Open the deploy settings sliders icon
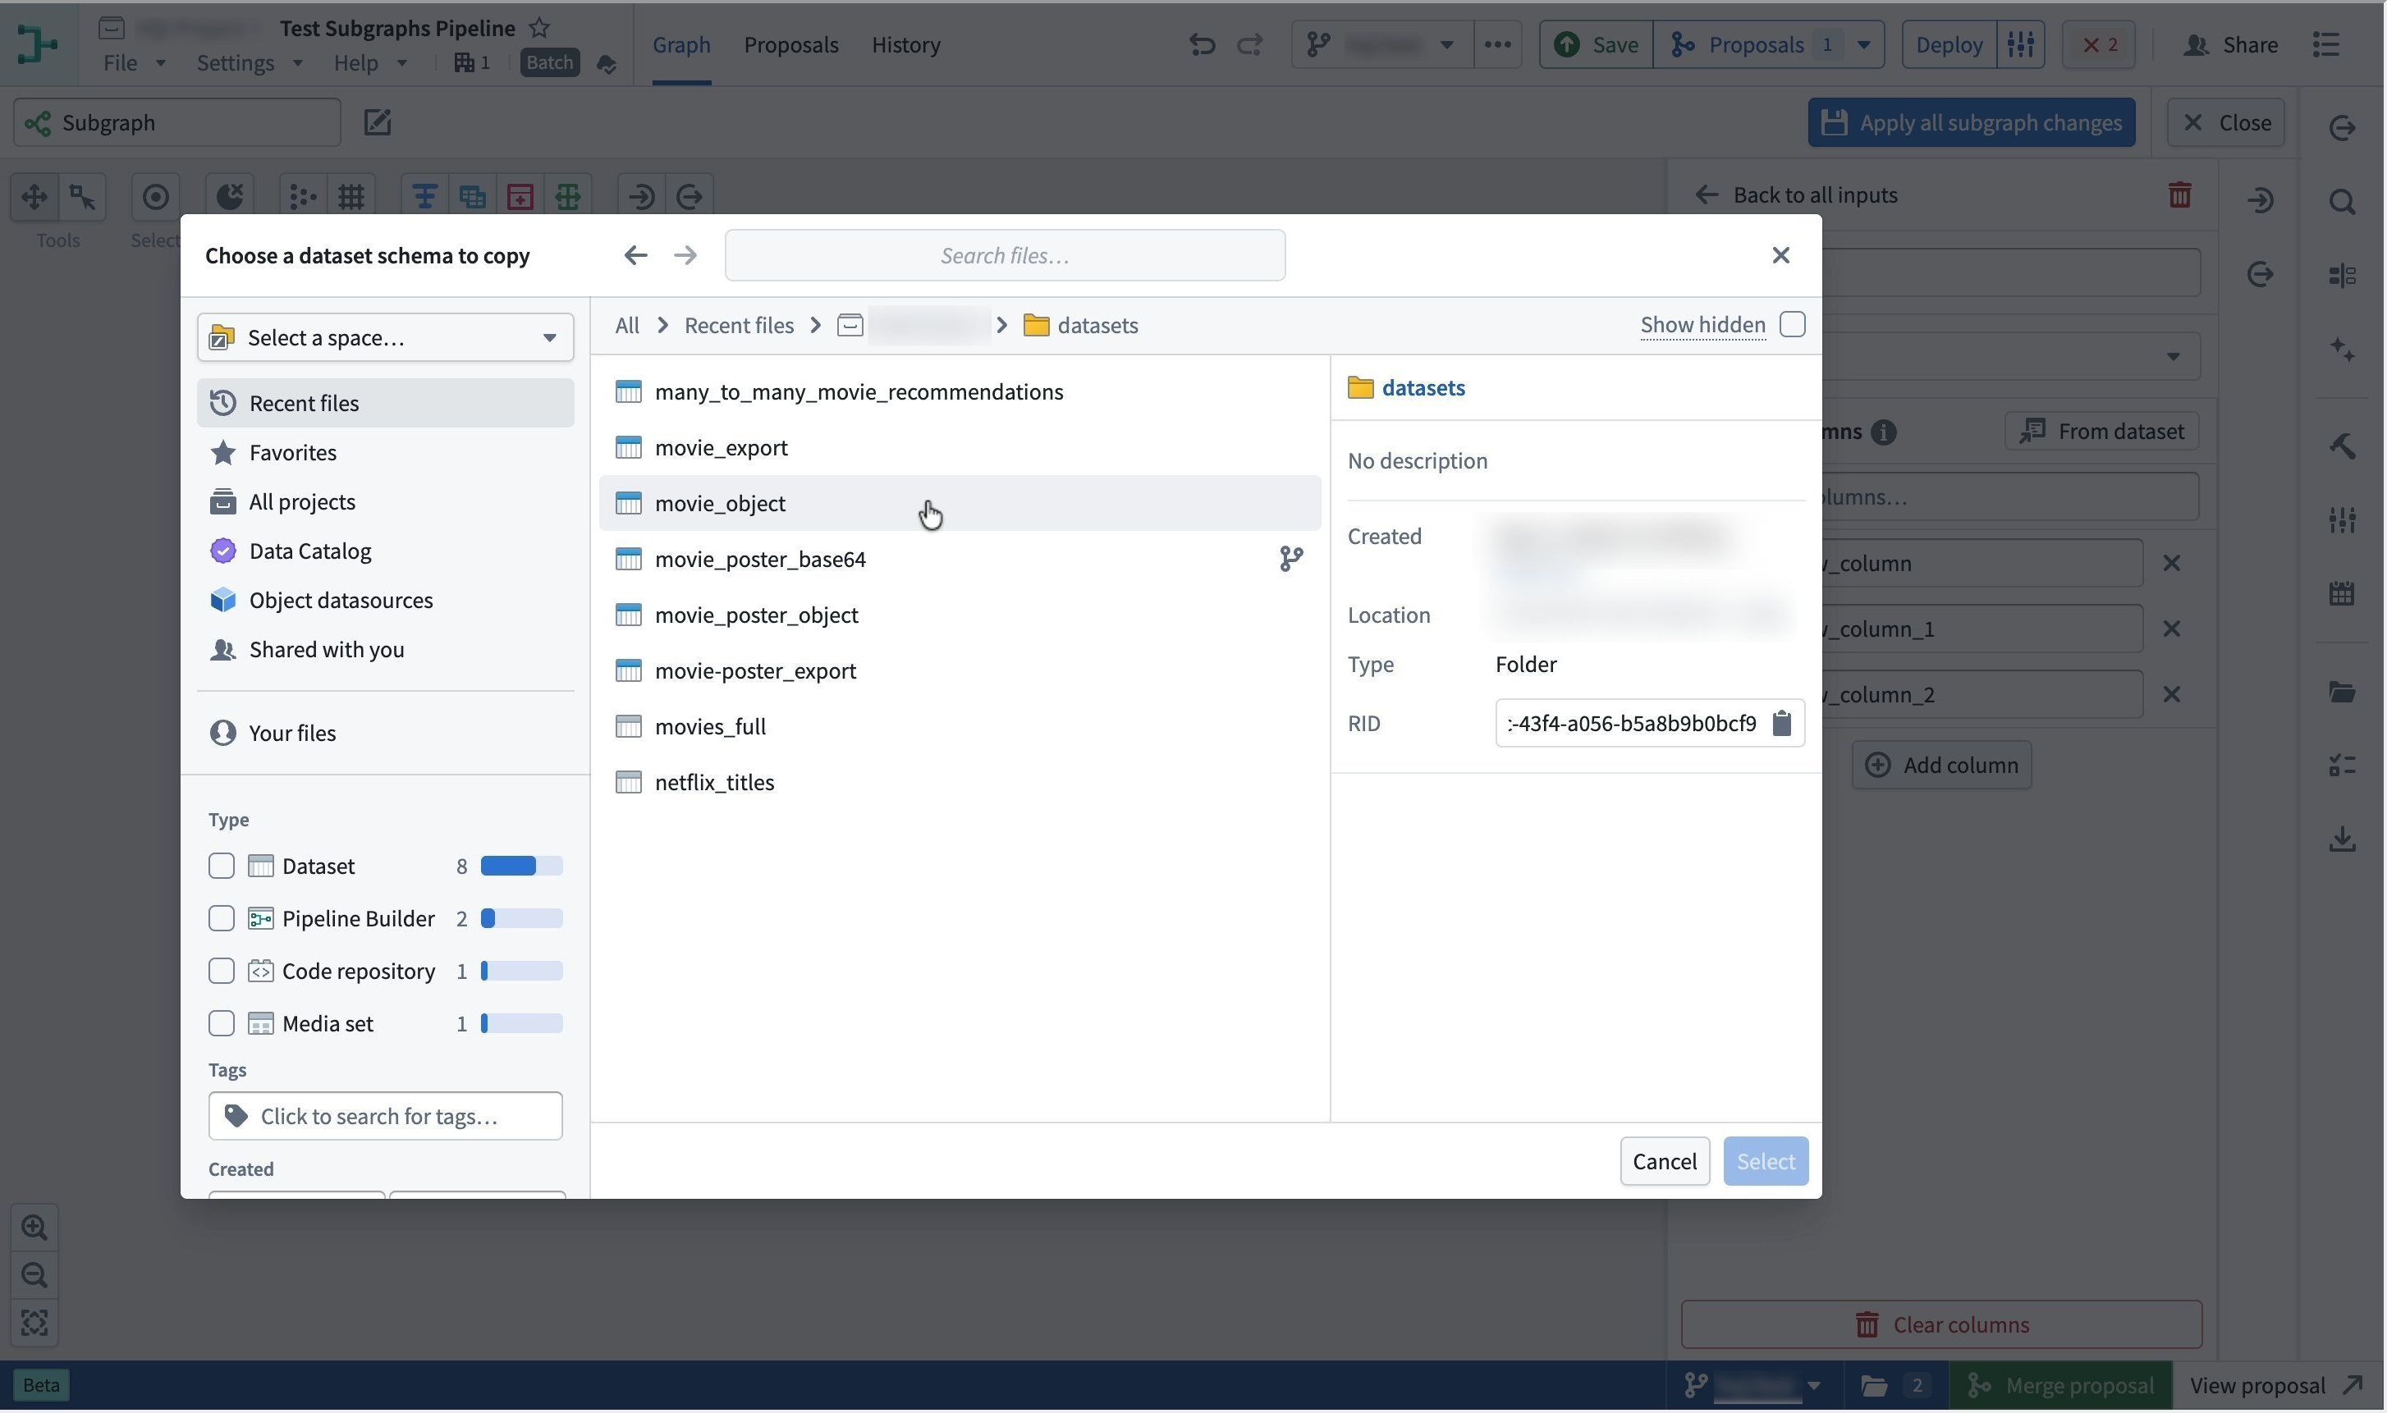Viewport: 2387px width, 1413px height. click(2020, 45)
